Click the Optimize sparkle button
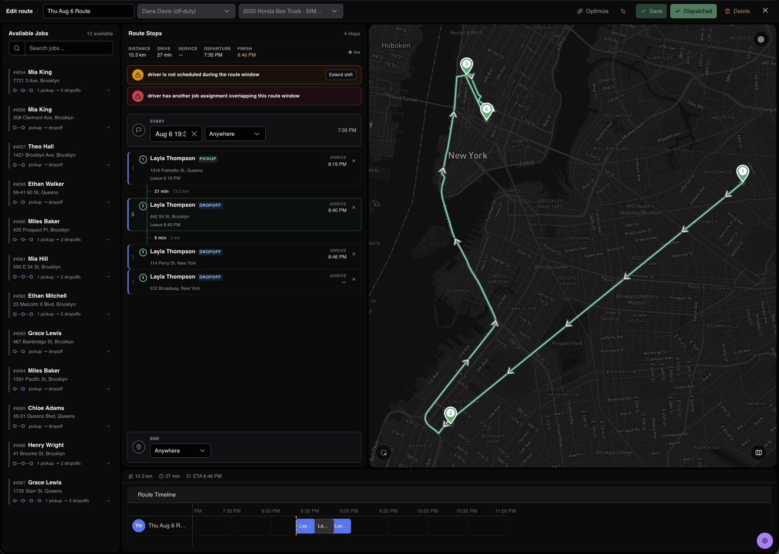Screen dimensions: 779x554 592,11
